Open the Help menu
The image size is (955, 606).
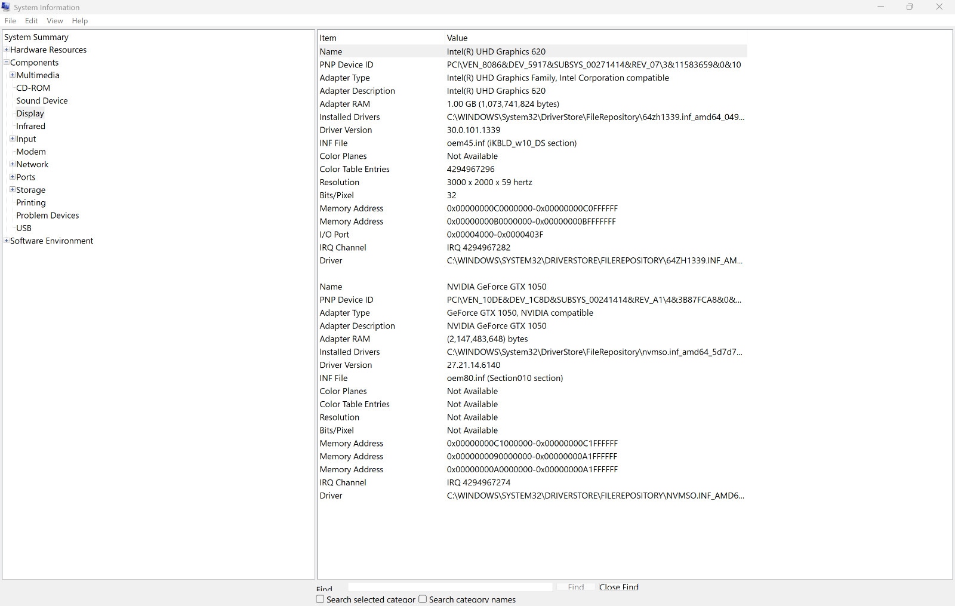[80, 21]
